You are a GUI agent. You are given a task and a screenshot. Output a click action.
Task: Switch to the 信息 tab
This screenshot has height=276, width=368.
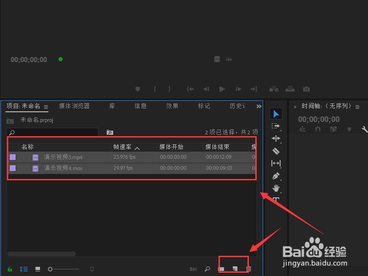[x=141, y=106]
